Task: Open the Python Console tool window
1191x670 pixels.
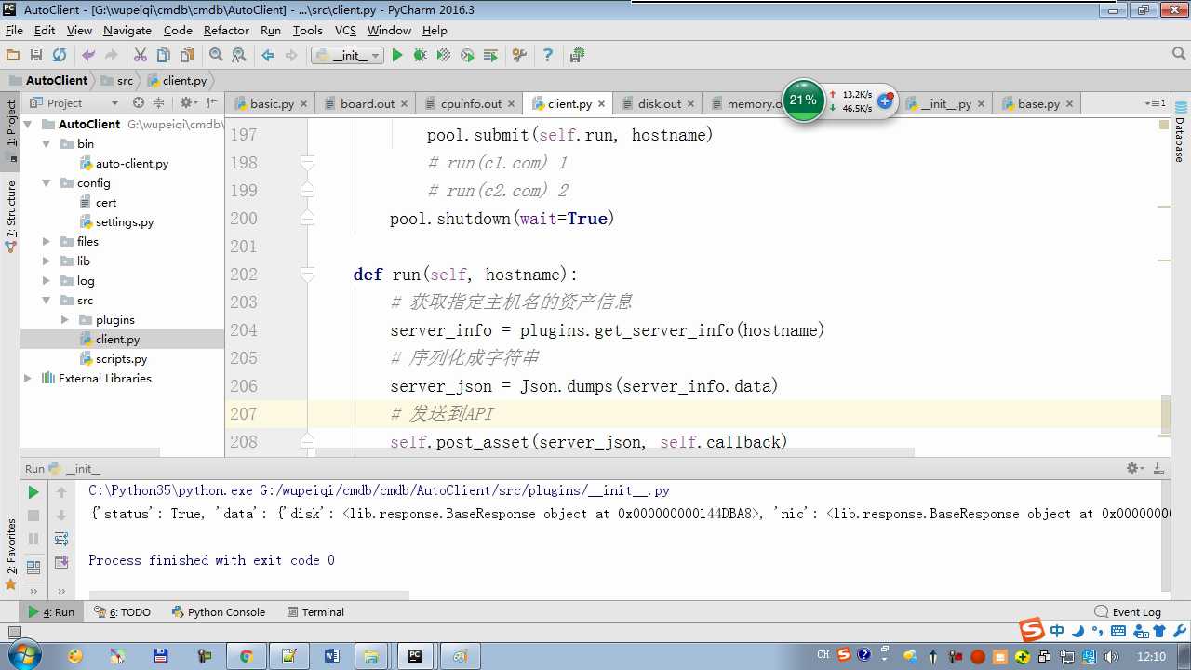Action: [x=219, y=611]
